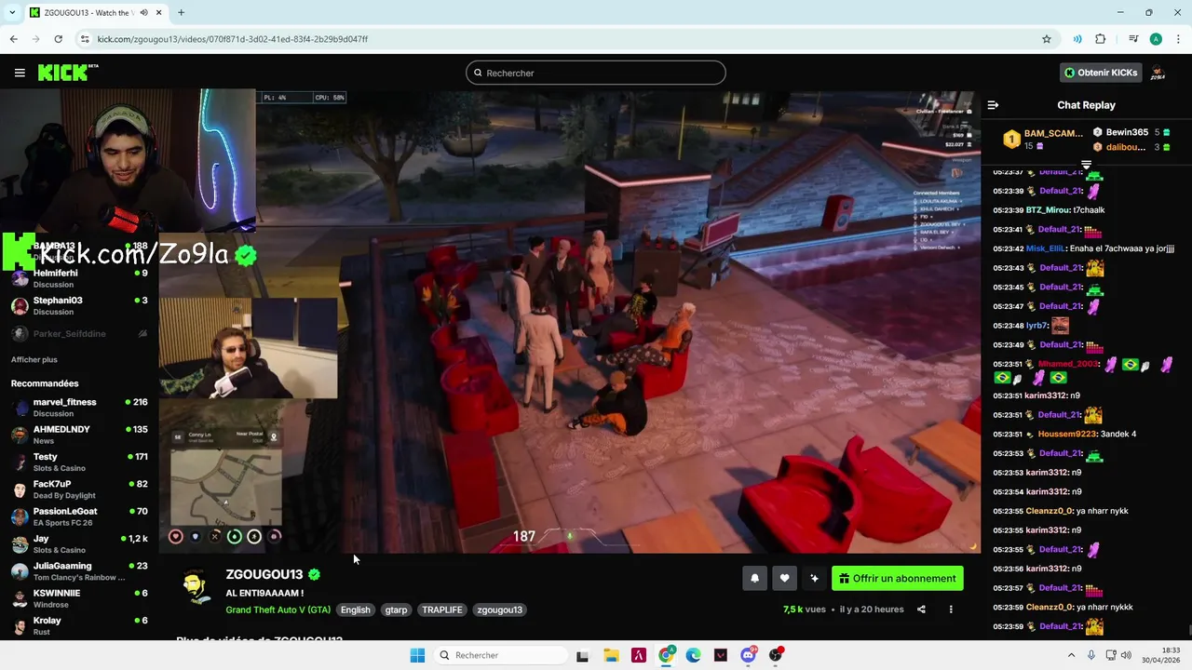Open the video's three-dot options menu
Viewport: 1192px width, 670px height.
tap(951, 610)
